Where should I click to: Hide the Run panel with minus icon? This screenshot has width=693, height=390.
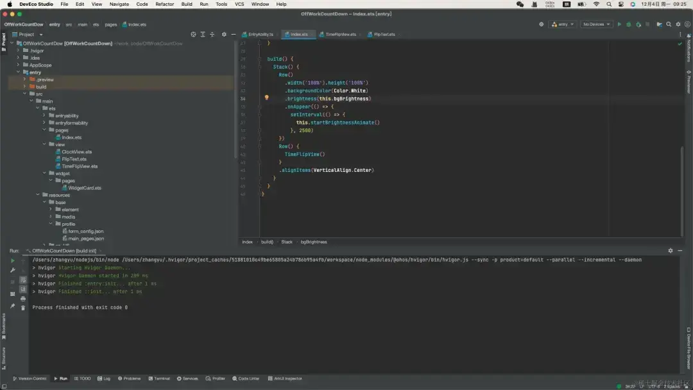pos(680,250)
